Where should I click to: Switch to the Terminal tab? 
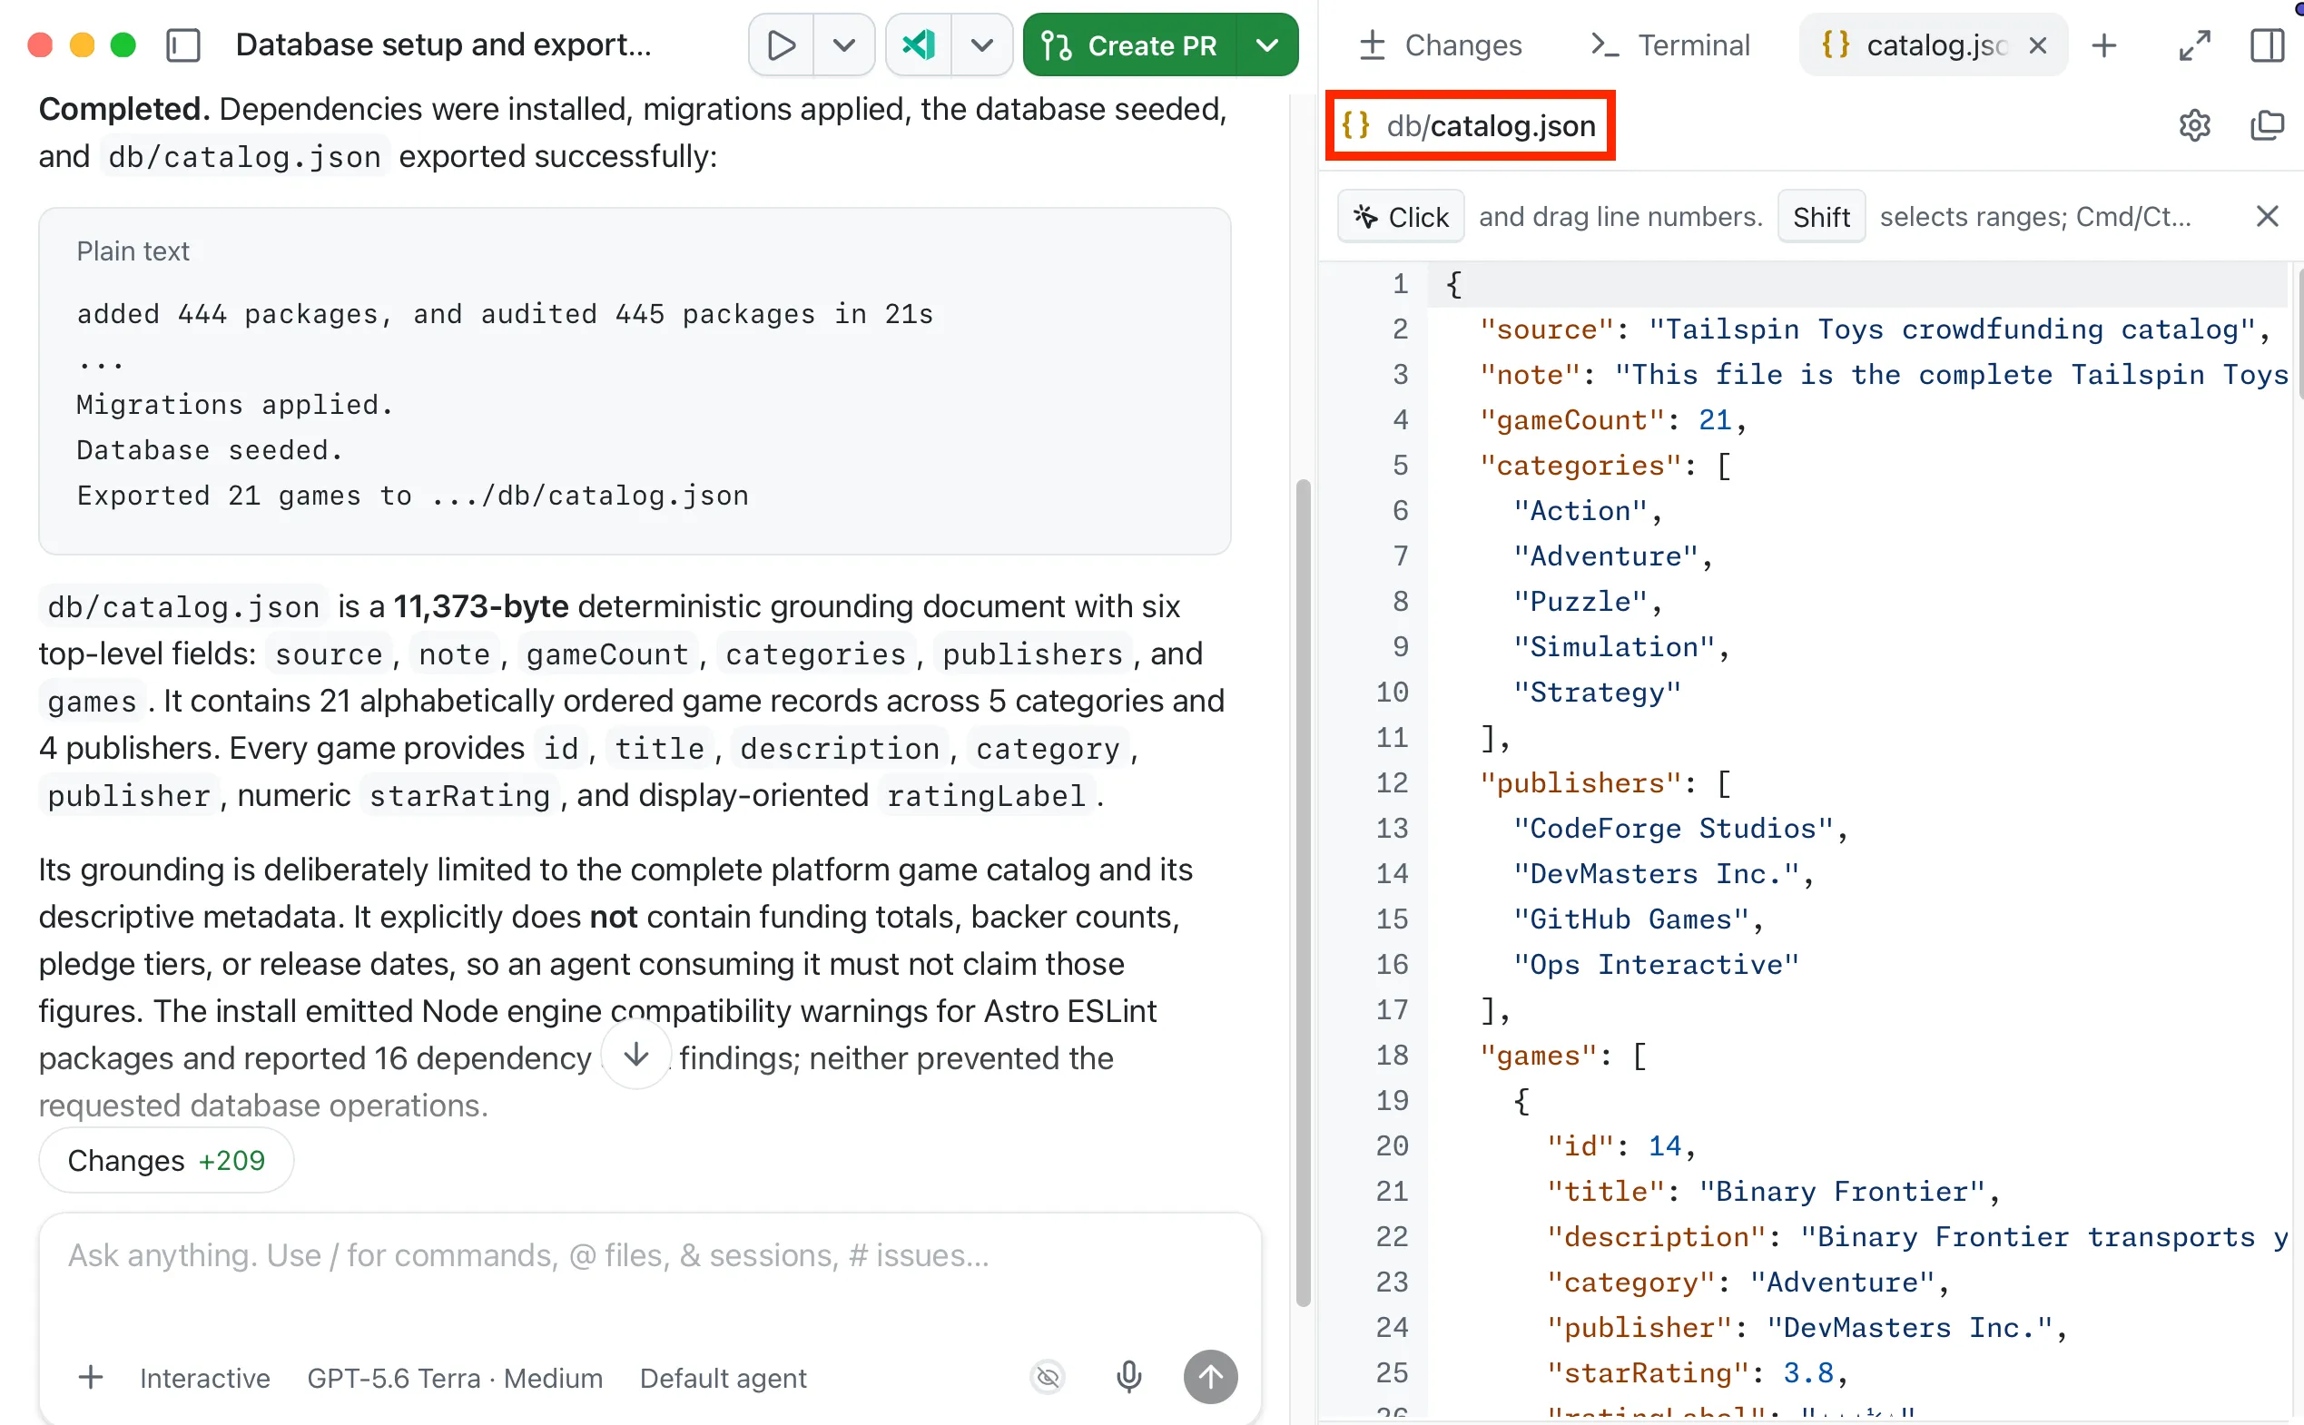coord(1669,45)
